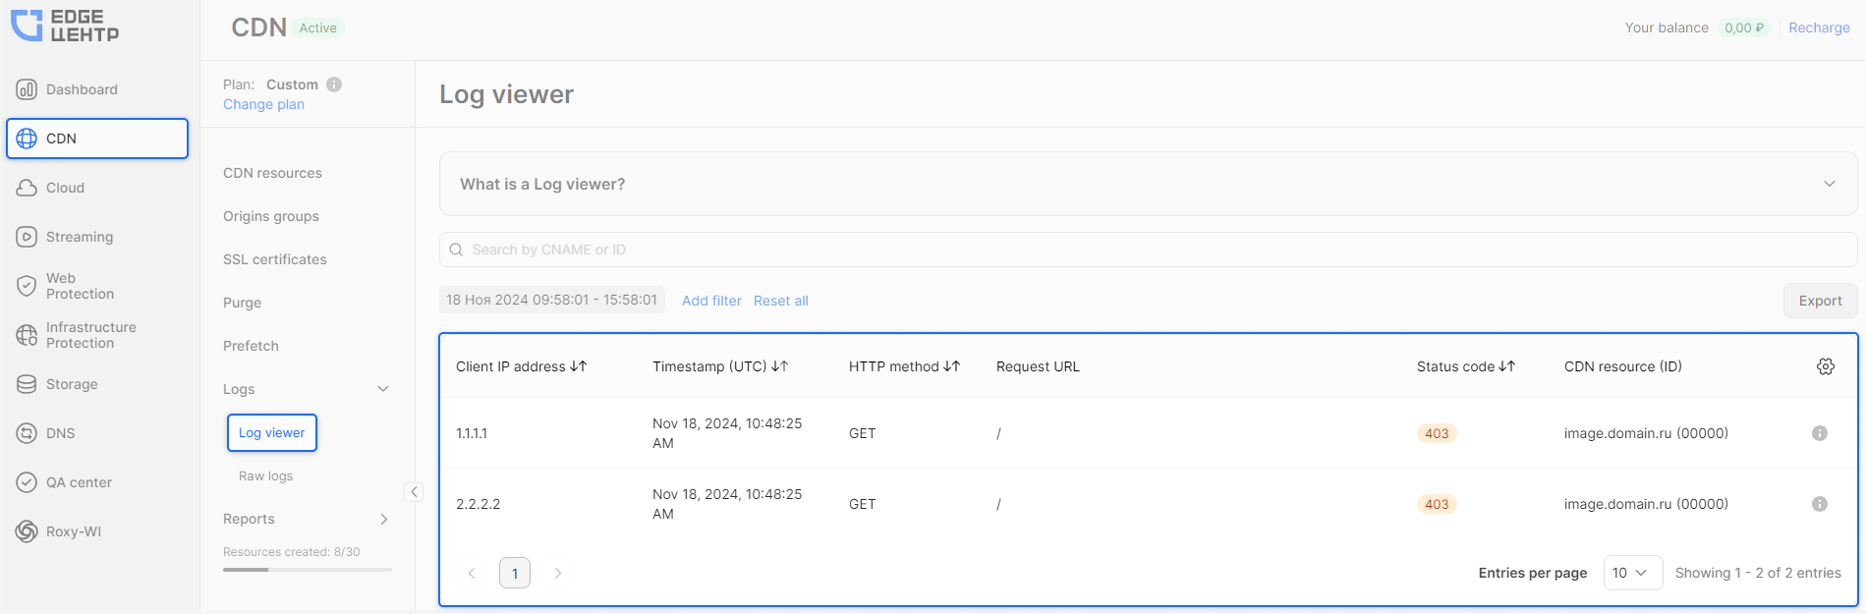Select page 1 in pagination
Image resolution: width=1866 pixels, height=614 pixels.
click(x=515, y=573)
